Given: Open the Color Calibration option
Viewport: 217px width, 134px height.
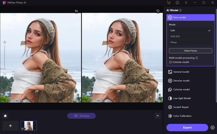Looking at the screenshot, I should pyautogui.click(x=191, y=116).
